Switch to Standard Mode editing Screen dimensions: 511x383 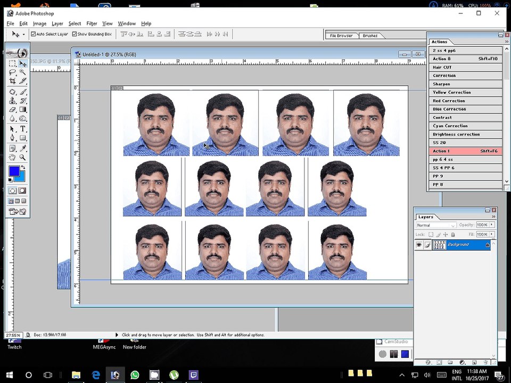point(12,190)
